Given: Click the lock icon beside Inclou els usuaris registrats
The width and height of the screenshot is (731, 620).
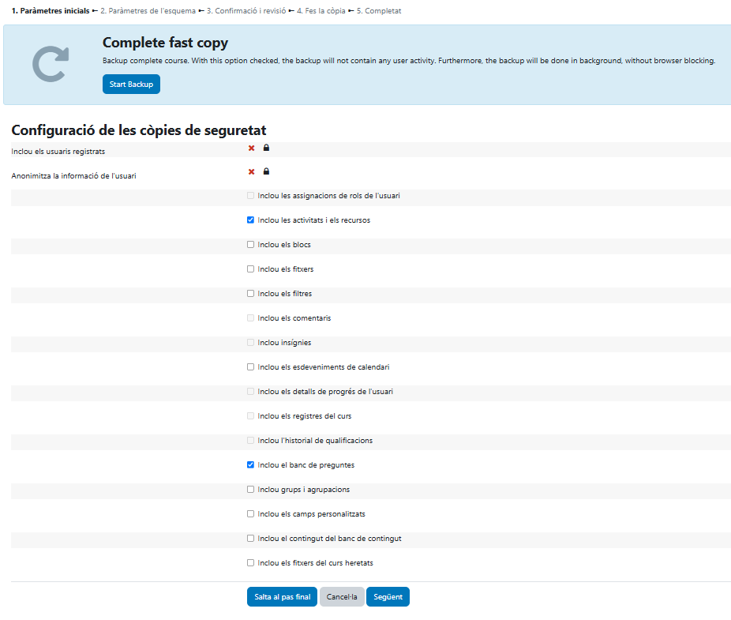Looking at the screenshot, I should coord(266,148).
